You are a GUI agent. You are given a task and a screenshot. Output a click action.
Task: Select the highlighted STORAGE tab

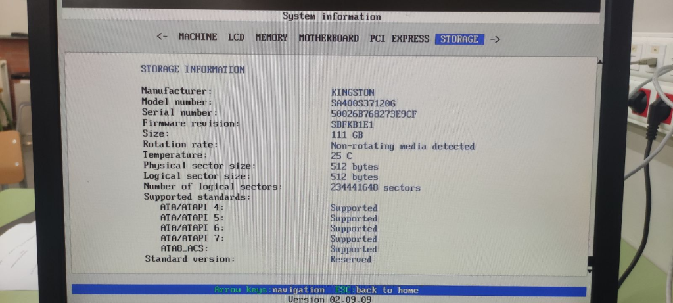tap(459, 39)
